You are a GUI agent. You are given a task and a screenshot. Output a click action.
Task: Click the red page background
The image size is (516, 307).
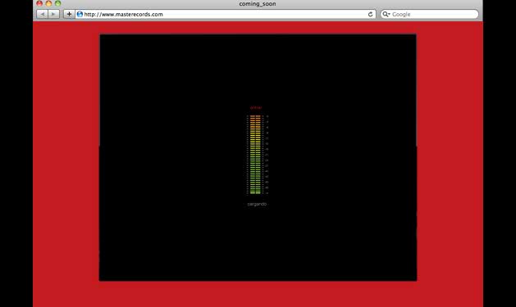[66, 165]
